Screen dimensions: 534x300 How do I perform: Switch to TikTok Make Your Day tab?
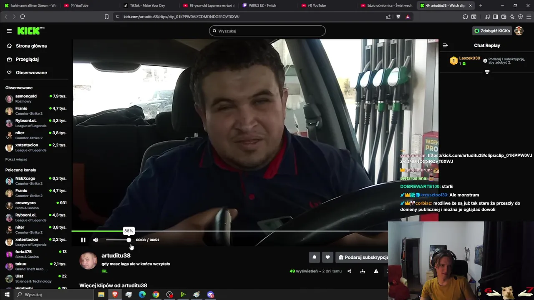148,5
